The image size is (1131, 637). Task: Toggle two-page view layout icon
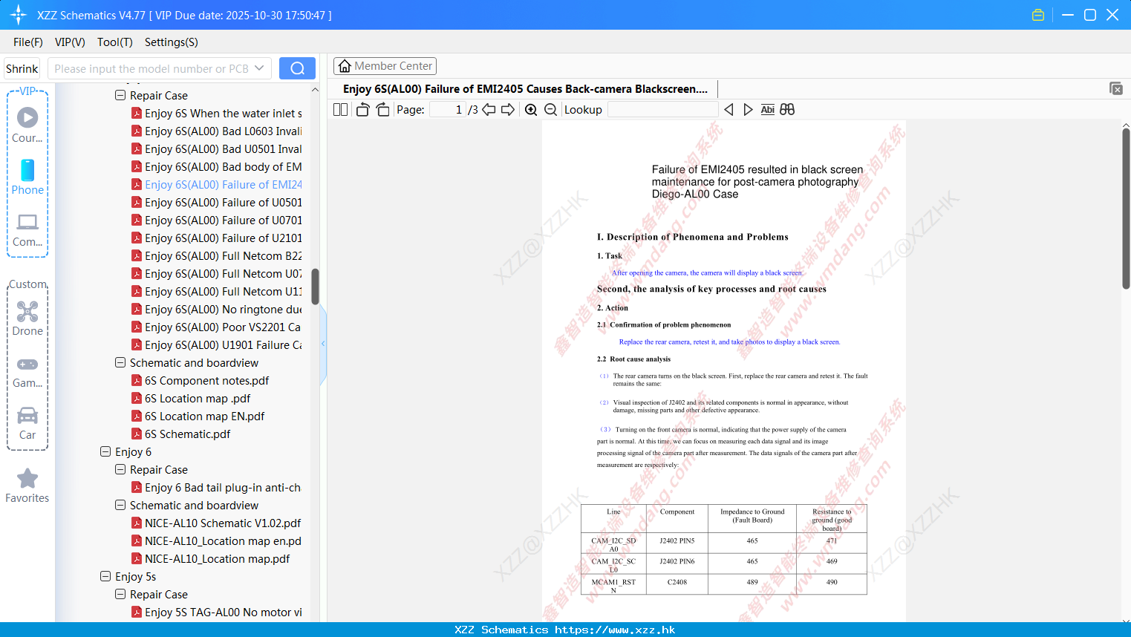[340, 109]
